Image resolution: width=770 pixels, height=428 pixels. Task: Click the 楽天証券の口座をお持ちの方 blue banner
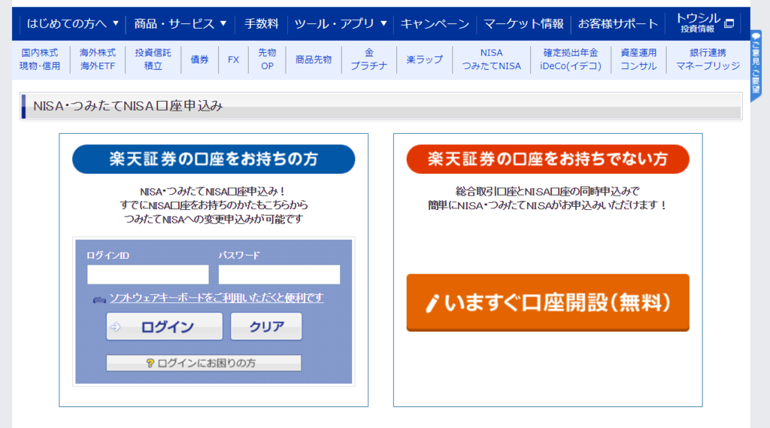(x=214, y=159)
